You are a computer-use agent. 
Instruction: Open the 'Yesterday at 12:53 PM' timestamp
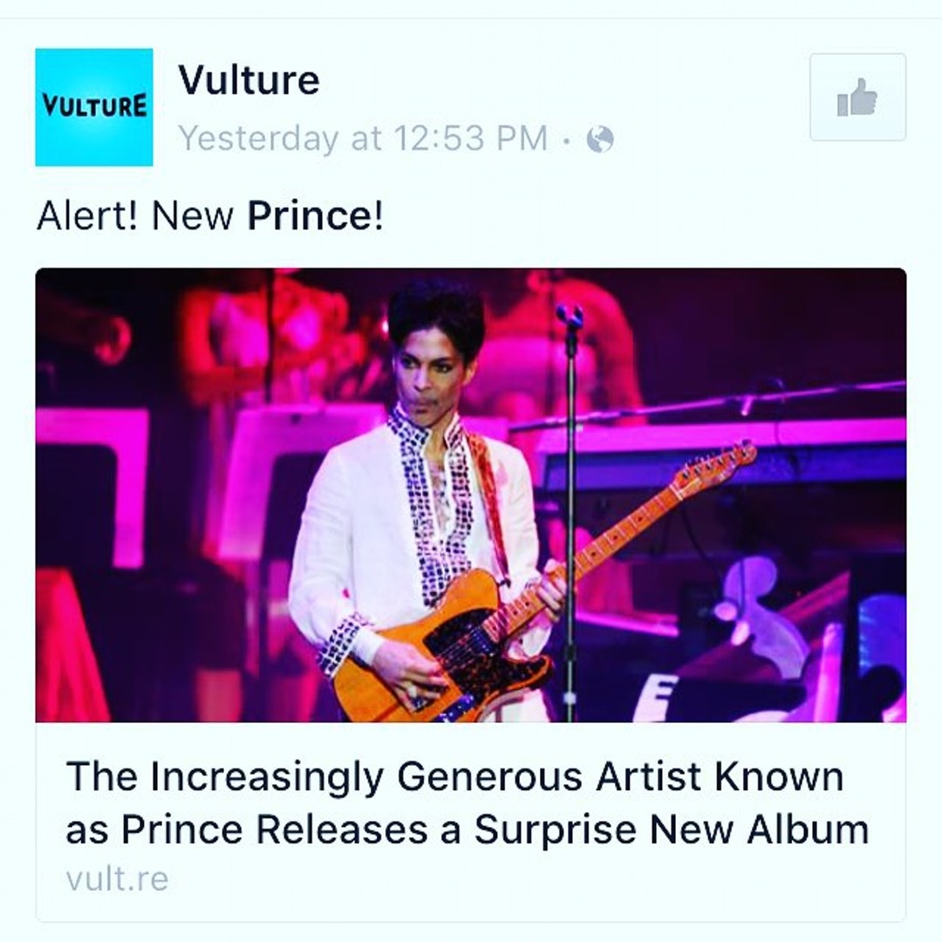click(363, 138)
